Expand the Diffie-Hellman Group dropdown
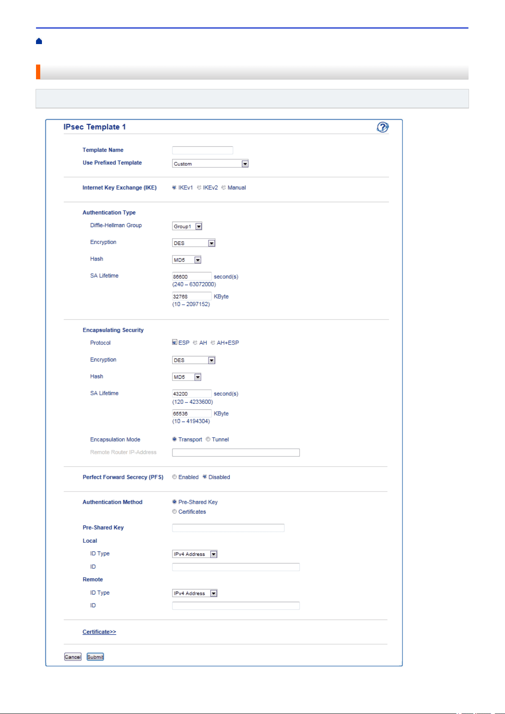The width and height of the screenshot is (505, 714). coord(187,226)
